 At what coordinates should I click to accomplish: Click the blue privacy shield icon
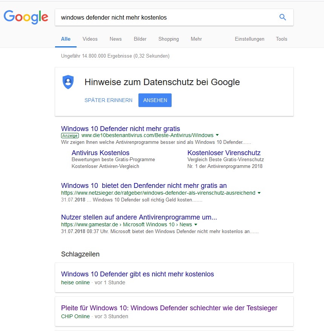pos(68,82)
